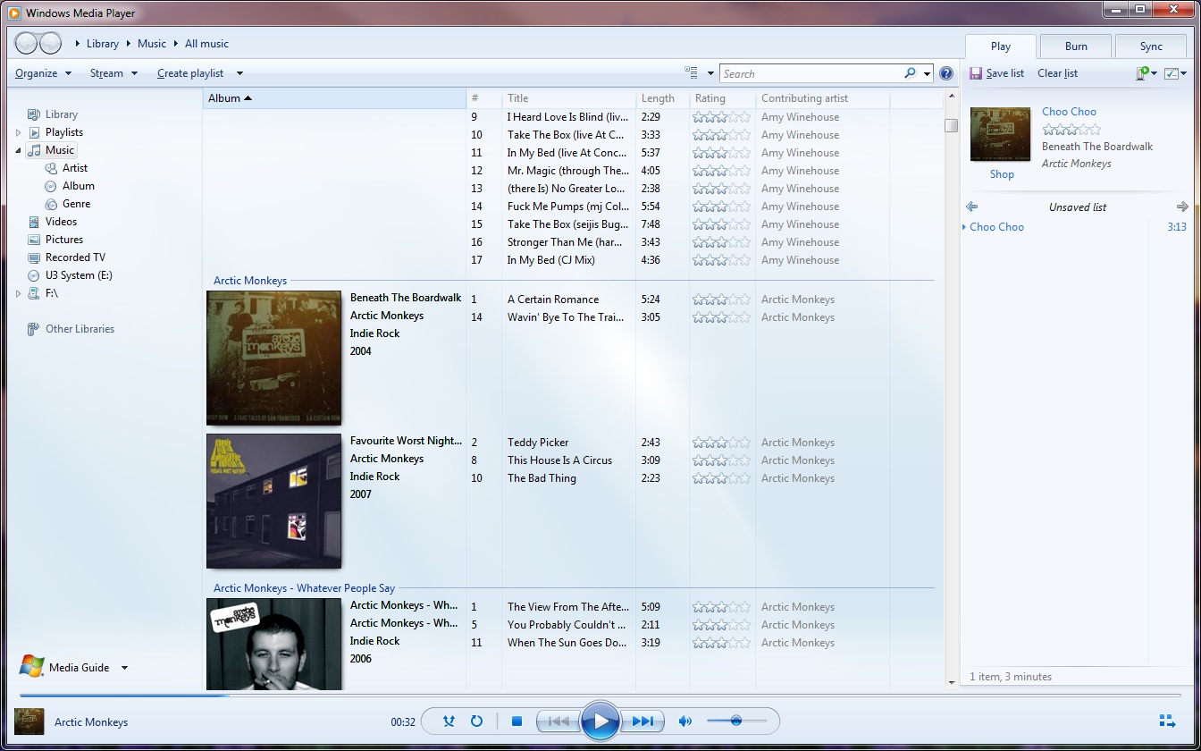Switch to Now Playing view icon
The height and width of the screenshot is (751, 1201).
pos(1167,721)
